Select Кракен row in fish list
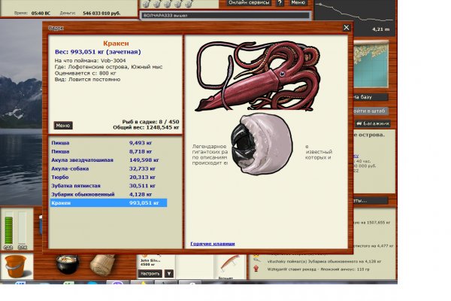 (x=107, y=203)
